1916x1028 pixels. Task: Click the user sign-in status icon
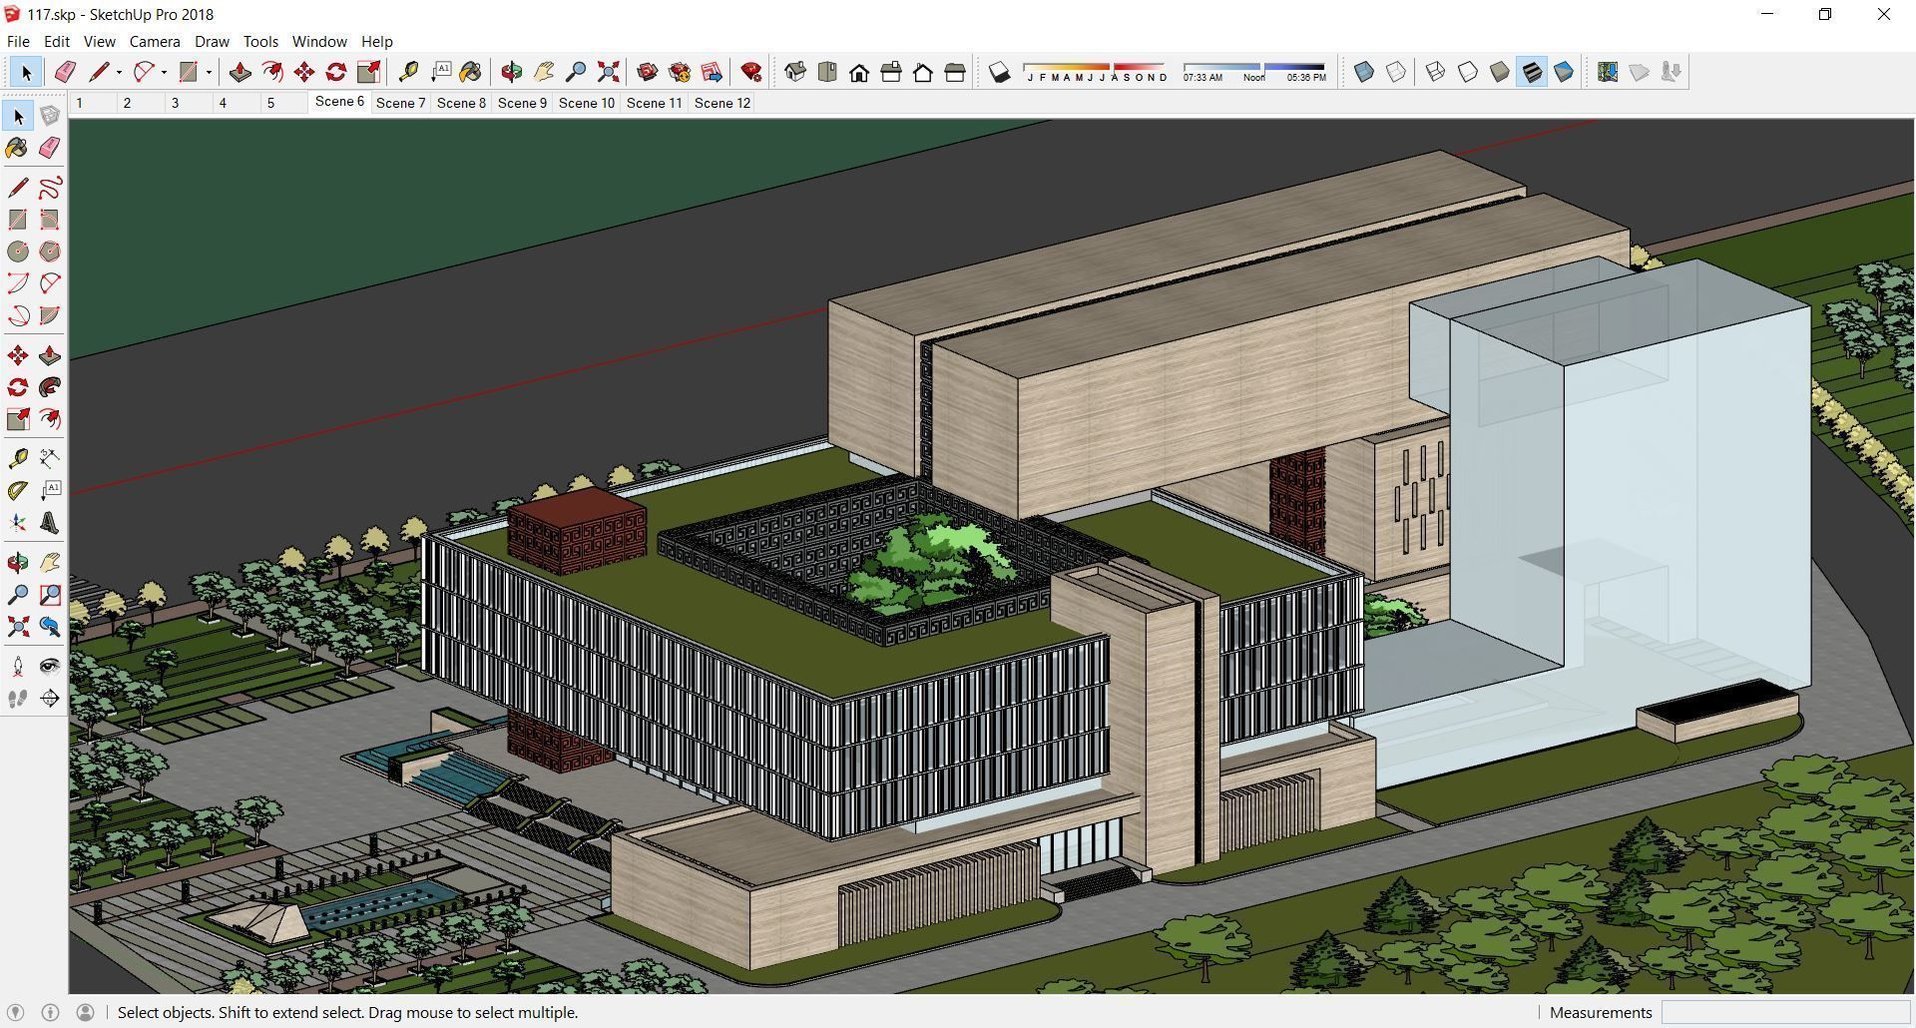coord(86,1012)
